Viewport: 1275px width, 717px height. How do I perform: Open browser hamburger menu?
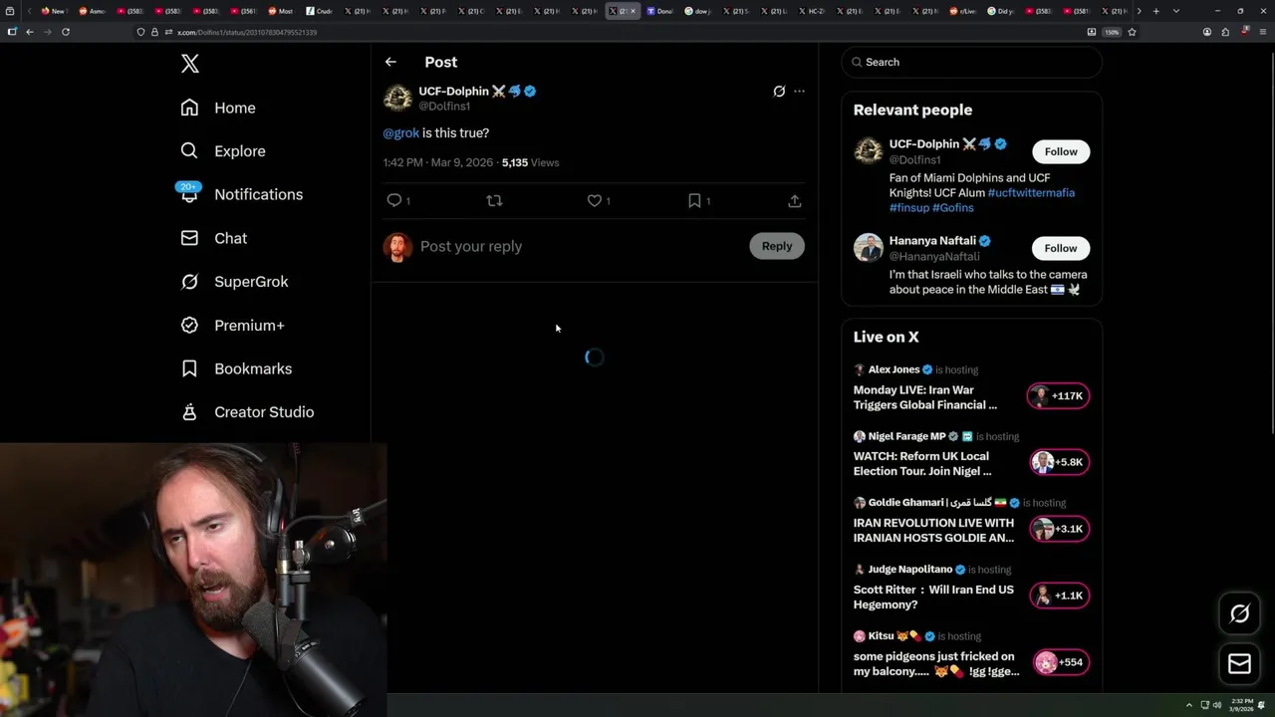tap(1261, 32)
